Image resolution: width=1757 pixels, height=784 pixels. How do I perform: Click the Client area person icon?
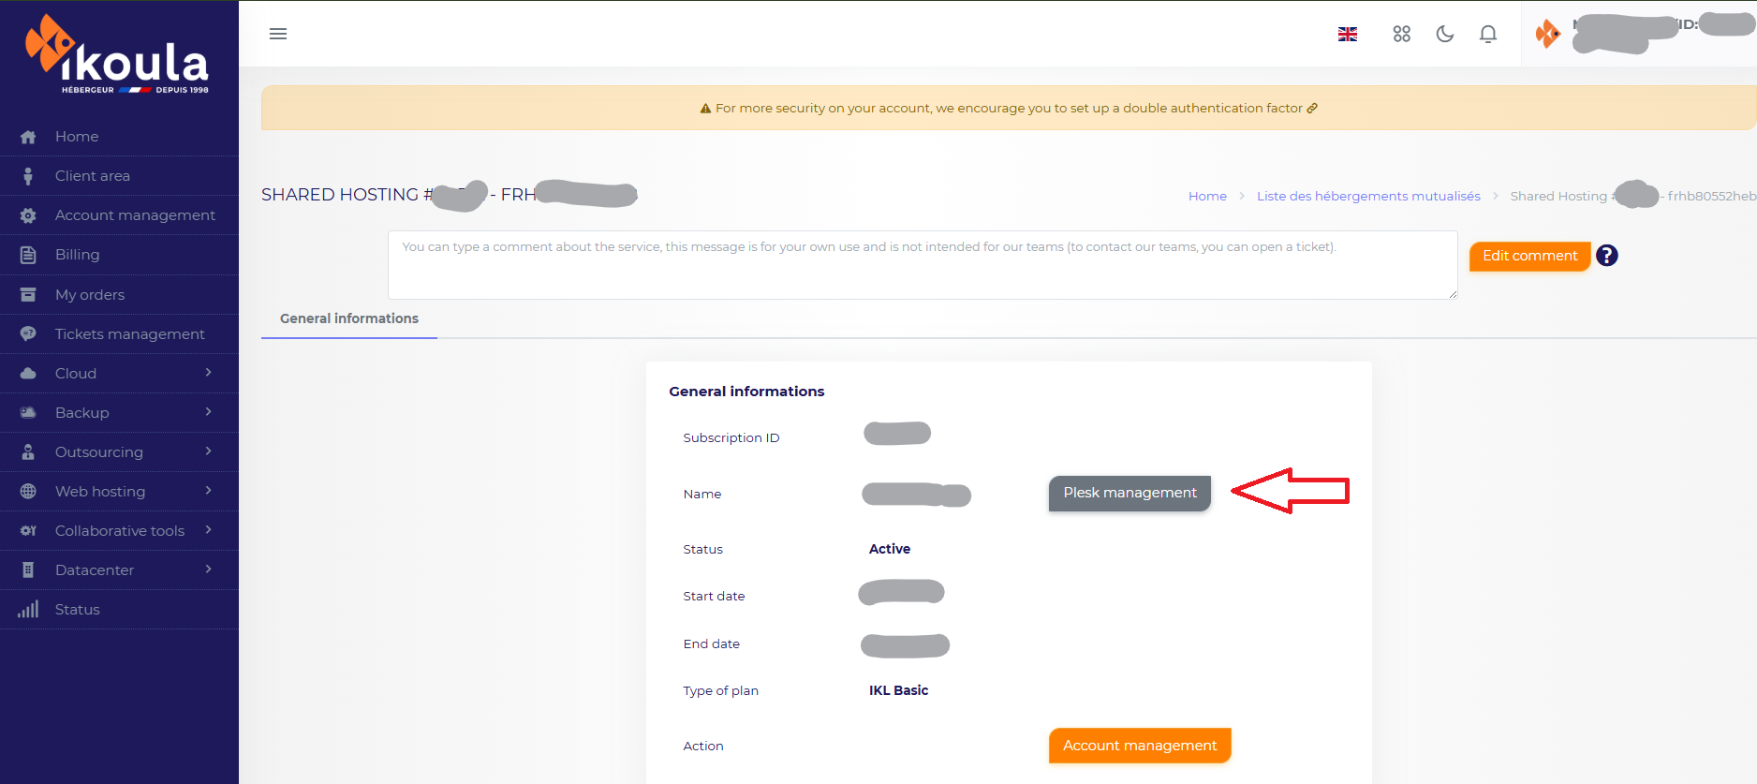[x=28, y=176]
